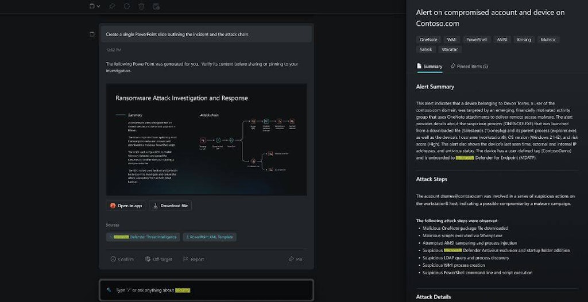Click the sparkle prompts icon in the input bar
The width and height of the screenshot is (588, 302).
[x=109, y=290]
